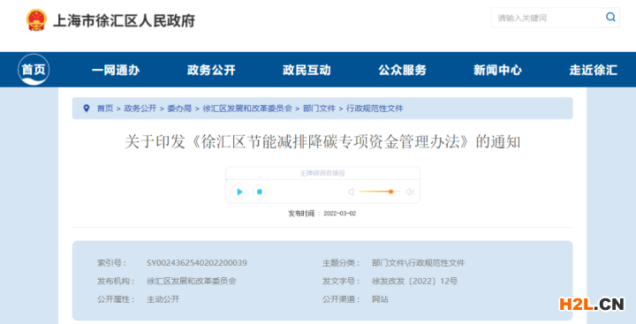Click the breadcrumb location pin icon
Viewport: 636px width, 324px height.
[x=86, y=109]
